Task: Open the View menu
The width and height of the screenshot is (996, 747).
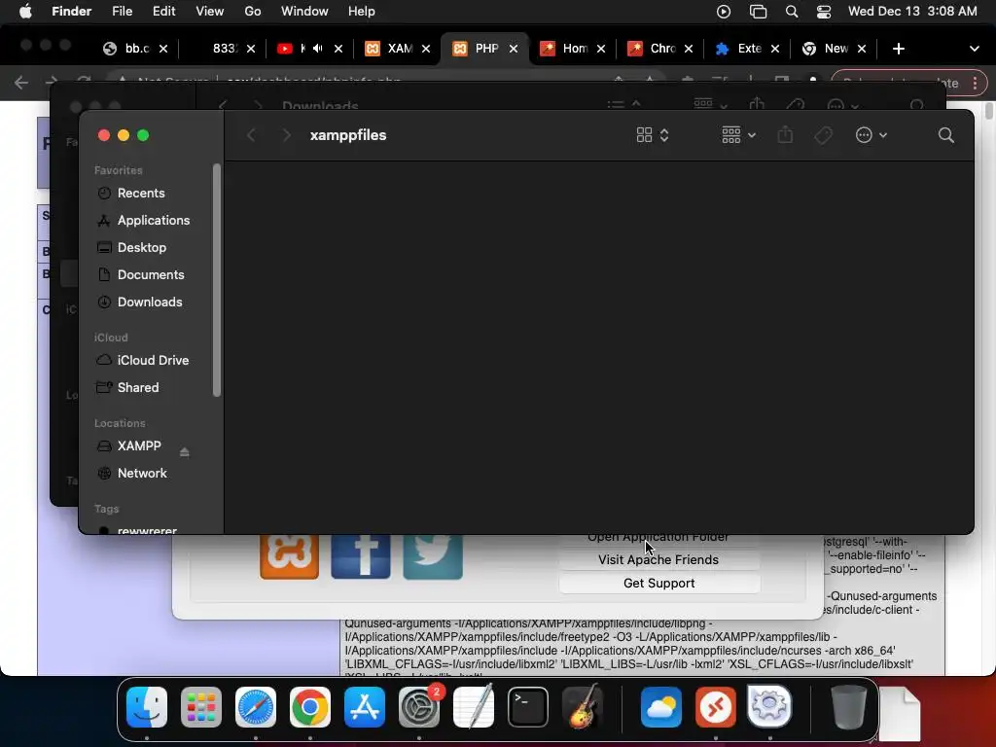Action: coord(210,12)
